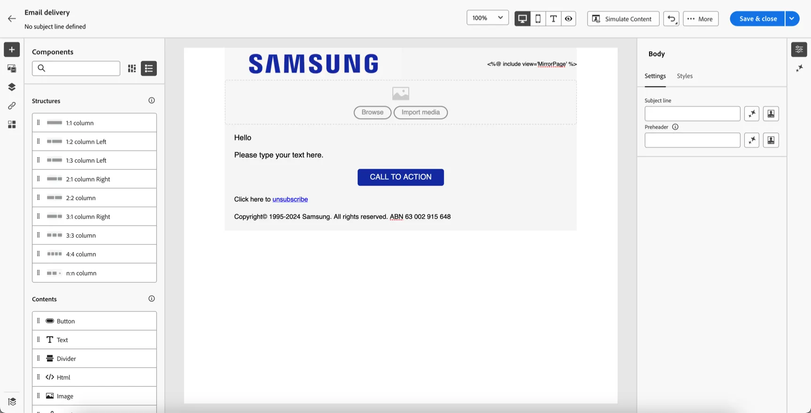
Task: Follow the unsubscribe link
Action: click(x=290, y=199)
